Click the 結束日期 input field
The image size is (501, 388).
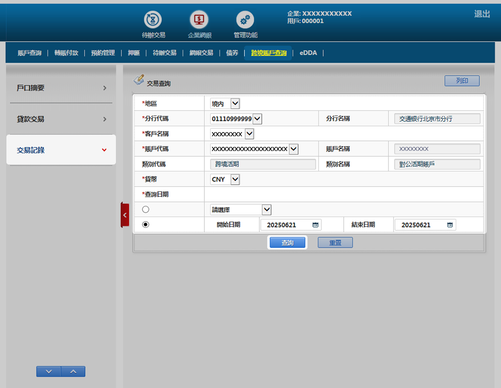click(425, 225)
